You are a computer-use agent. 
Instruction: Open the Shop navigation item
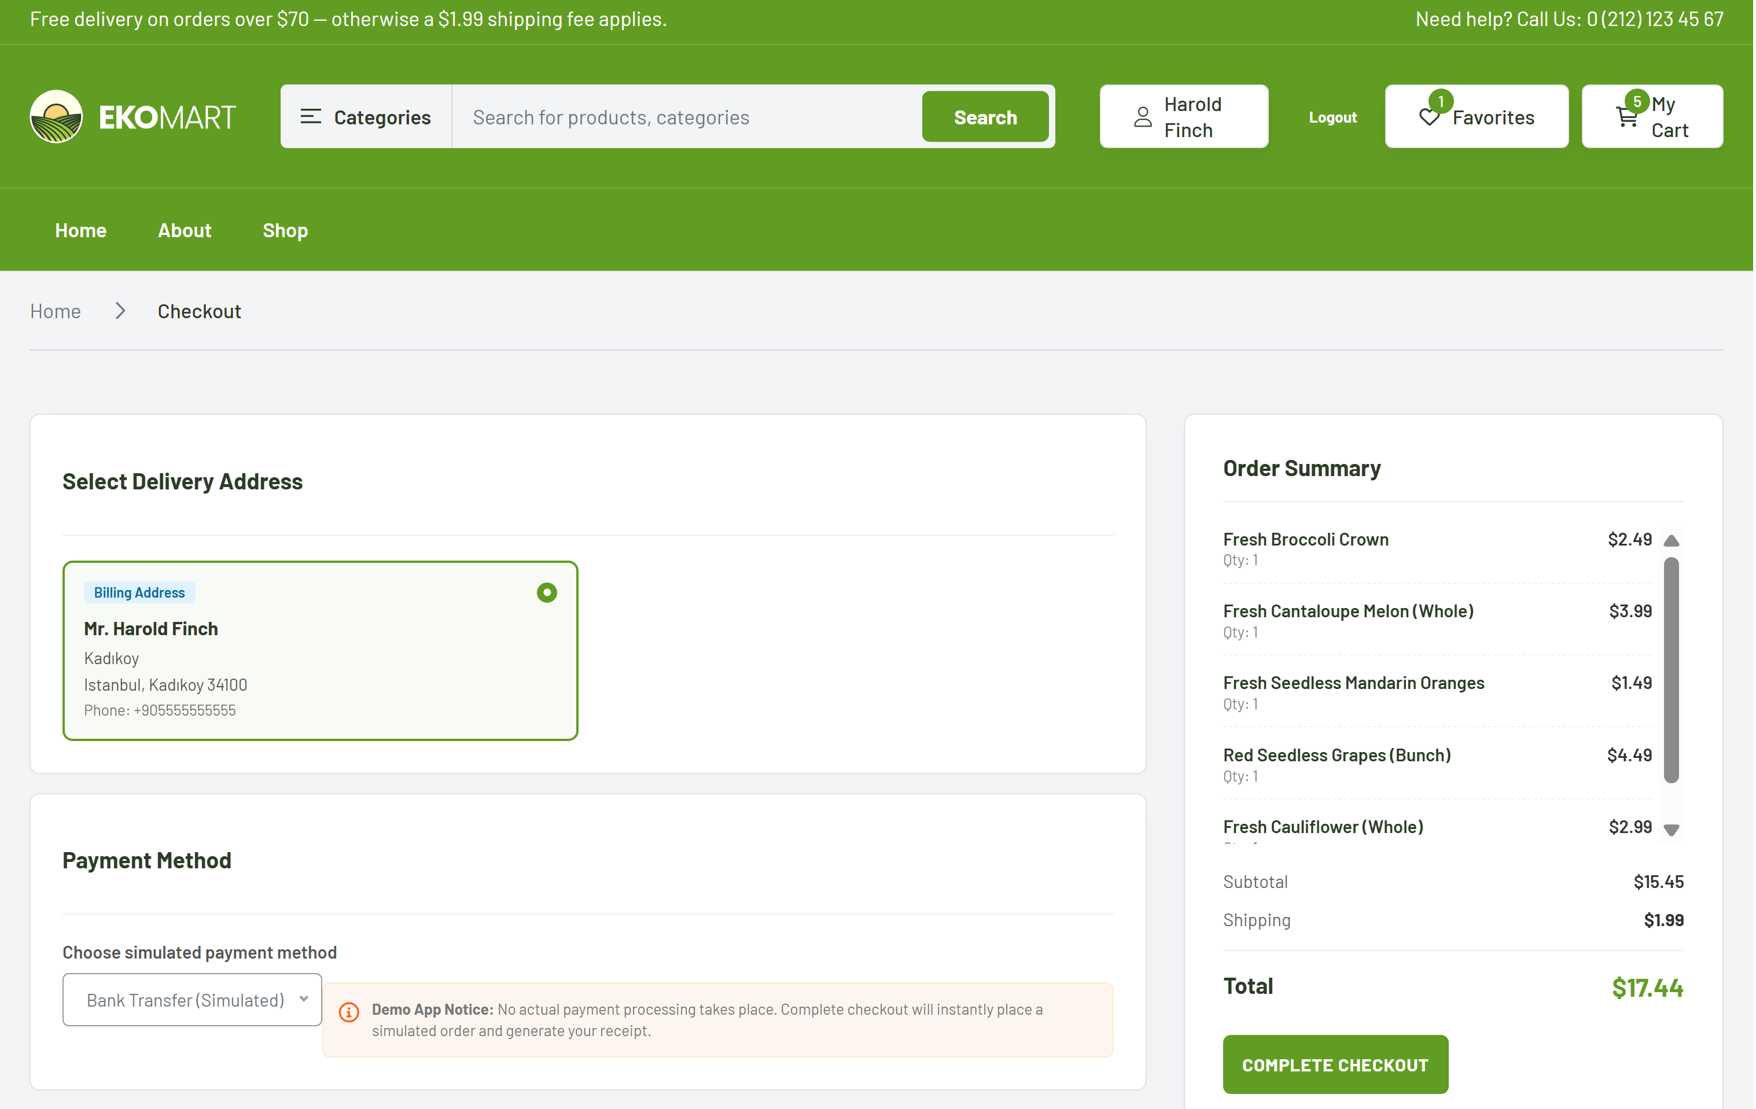[286, 230]
